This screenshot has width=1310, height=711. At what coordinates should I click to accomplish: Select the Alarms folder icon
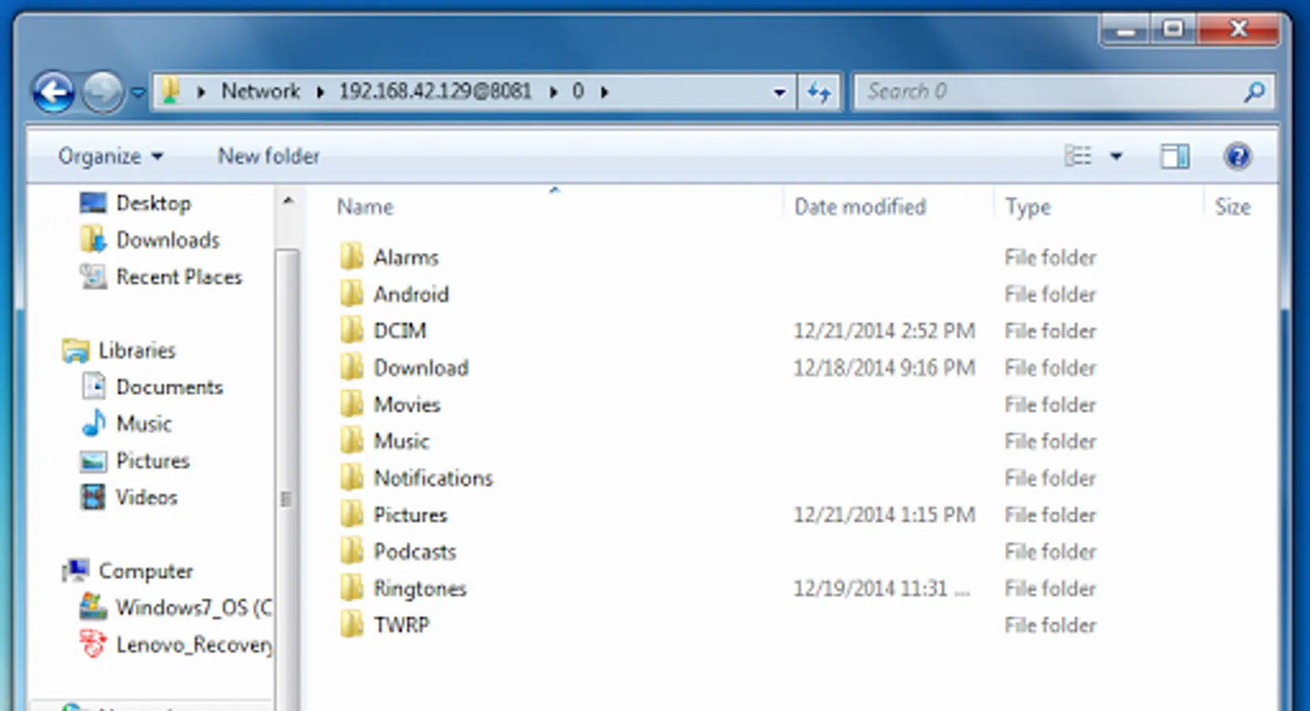click(x=352, y=257)
